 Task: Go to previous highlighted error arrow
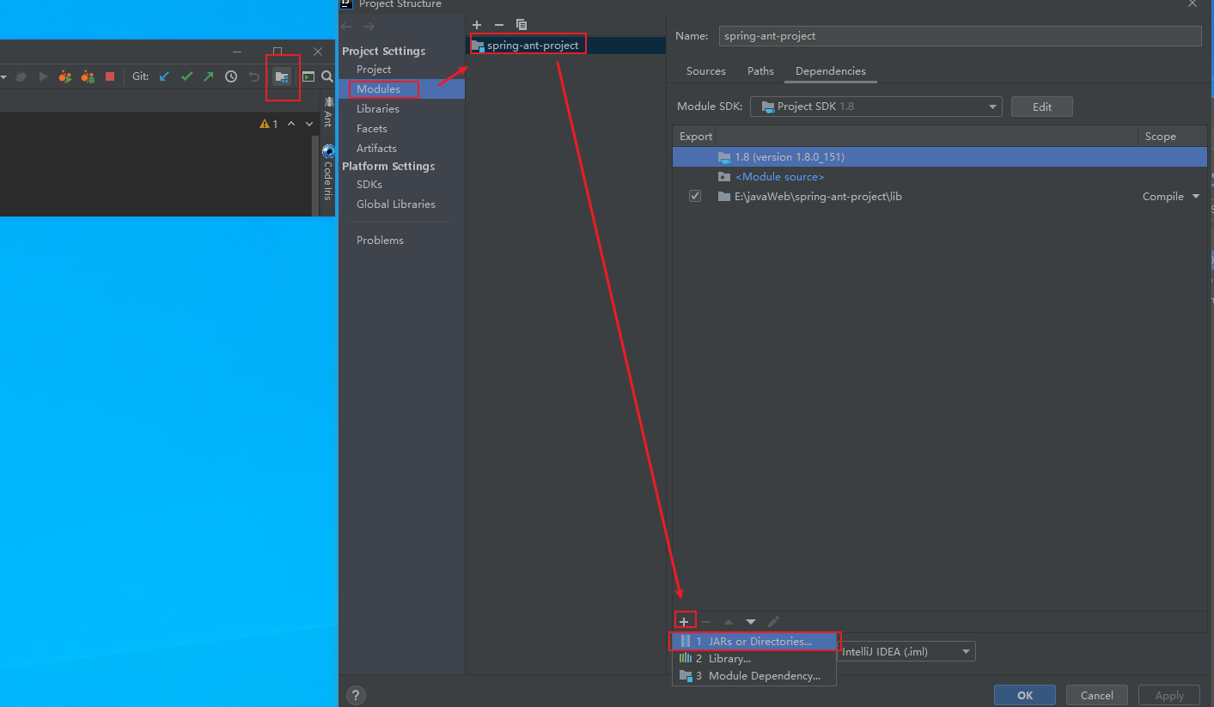[x=291, y=124]
